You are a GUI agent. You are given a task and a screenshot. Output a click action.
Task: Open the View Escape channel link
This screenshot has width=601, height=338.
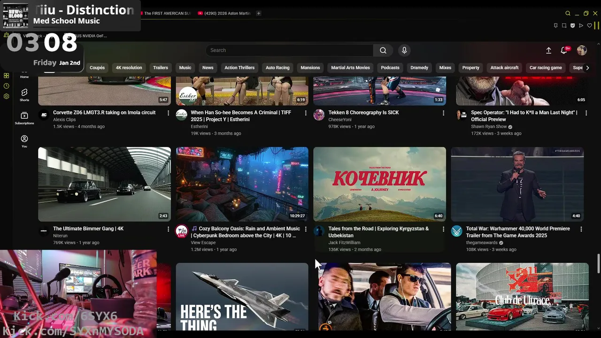(203, 243)
